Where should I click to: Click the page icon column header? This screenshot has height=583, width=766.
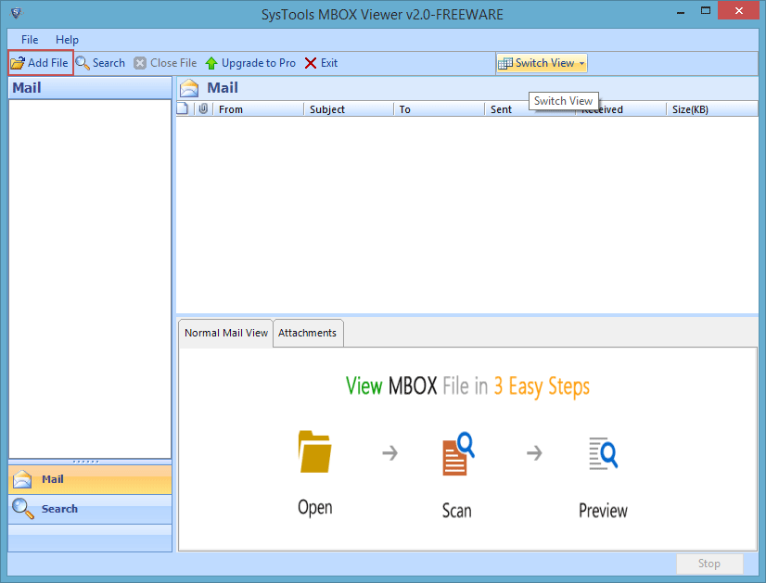[x=183, y=108]
